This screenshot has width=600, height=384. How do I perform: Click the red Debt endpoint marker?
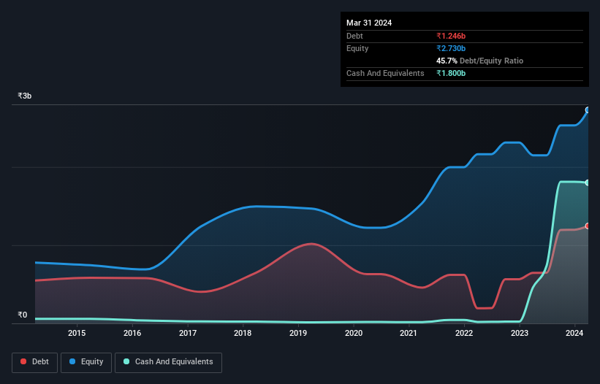(588, 226)
